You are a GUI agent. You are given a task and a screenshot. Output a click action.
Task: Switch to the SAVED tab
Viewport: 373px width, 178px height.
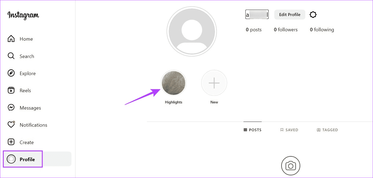289,130
